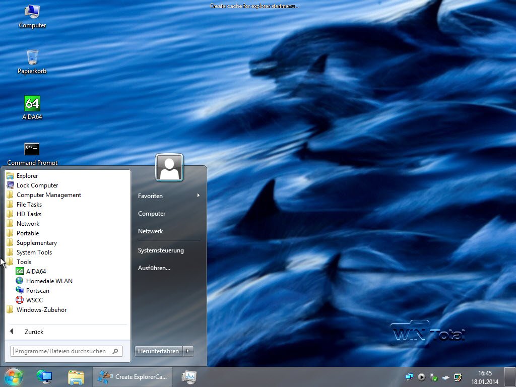516x387 pixels.
Task: Collapse the Tools folder
Action: 24,262
